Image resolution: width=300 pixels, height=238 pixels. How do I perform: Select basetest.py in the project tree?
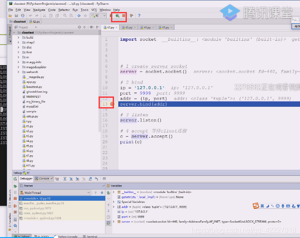[32, 87]
